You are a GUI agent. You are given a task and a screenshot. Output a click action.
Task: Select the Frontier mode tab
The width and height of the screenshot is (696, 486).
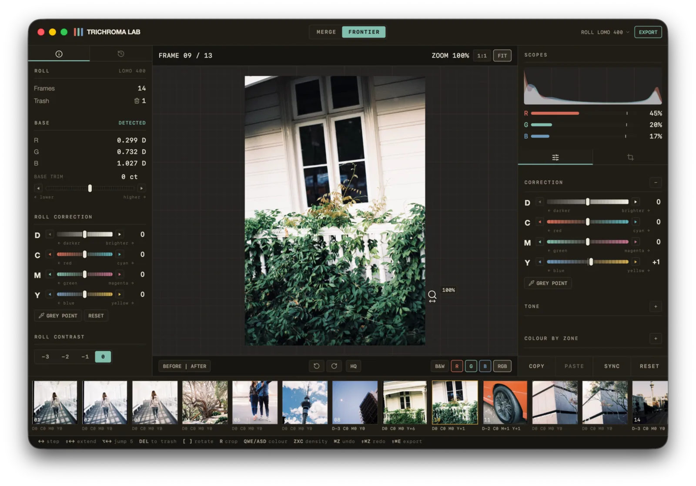coord(364,32)
